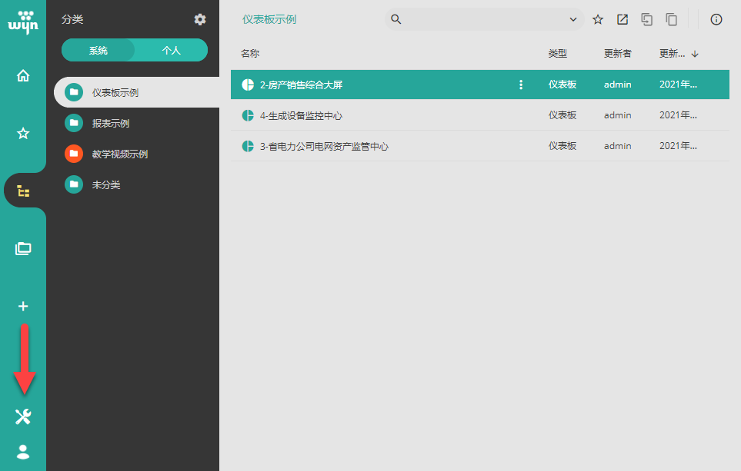
Task: Click 仪表板 type in 3-省电力公司 row
Action: click(562, 146)
